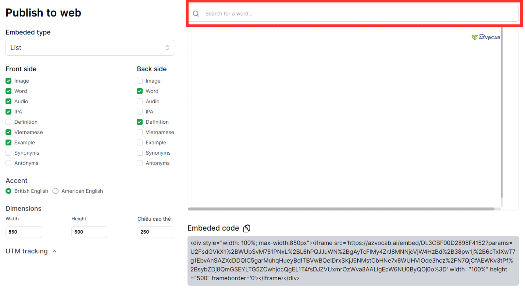Click the American English radio button icon
Viewport: 525px width, 295px height.
pos(56,191)
